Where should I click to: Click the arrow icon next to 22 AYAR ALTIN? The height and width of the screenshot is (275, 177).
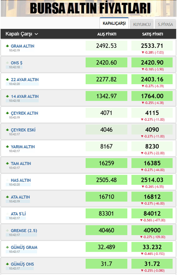(7, 79)
